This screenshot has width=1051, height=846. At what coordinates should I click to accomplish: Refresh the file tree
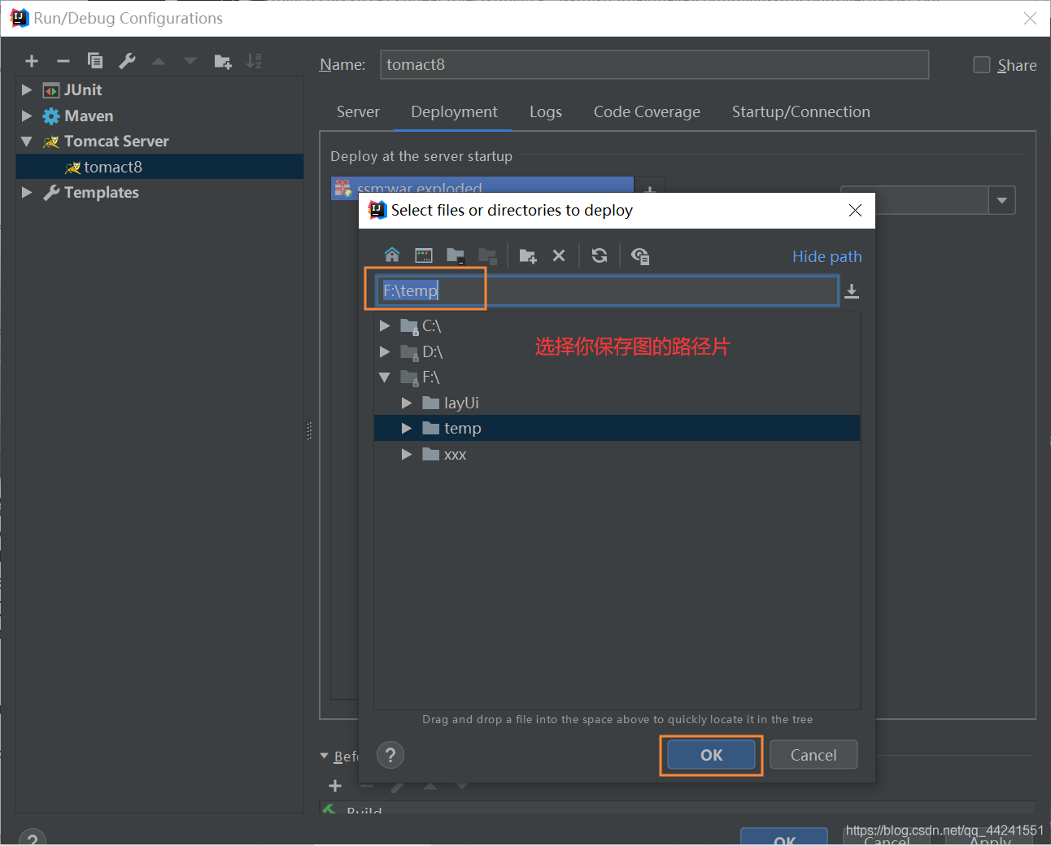coord(600,255)
